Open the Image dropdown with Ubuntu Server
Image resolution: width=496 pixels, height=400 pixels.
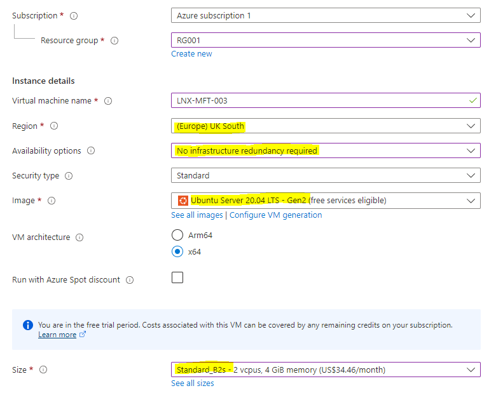click(326, 201)
